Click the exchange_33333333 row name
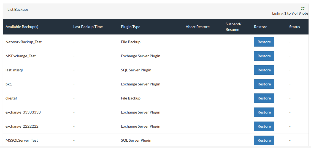This screenshot has height=148, width=311. click(x=23, y=112)
